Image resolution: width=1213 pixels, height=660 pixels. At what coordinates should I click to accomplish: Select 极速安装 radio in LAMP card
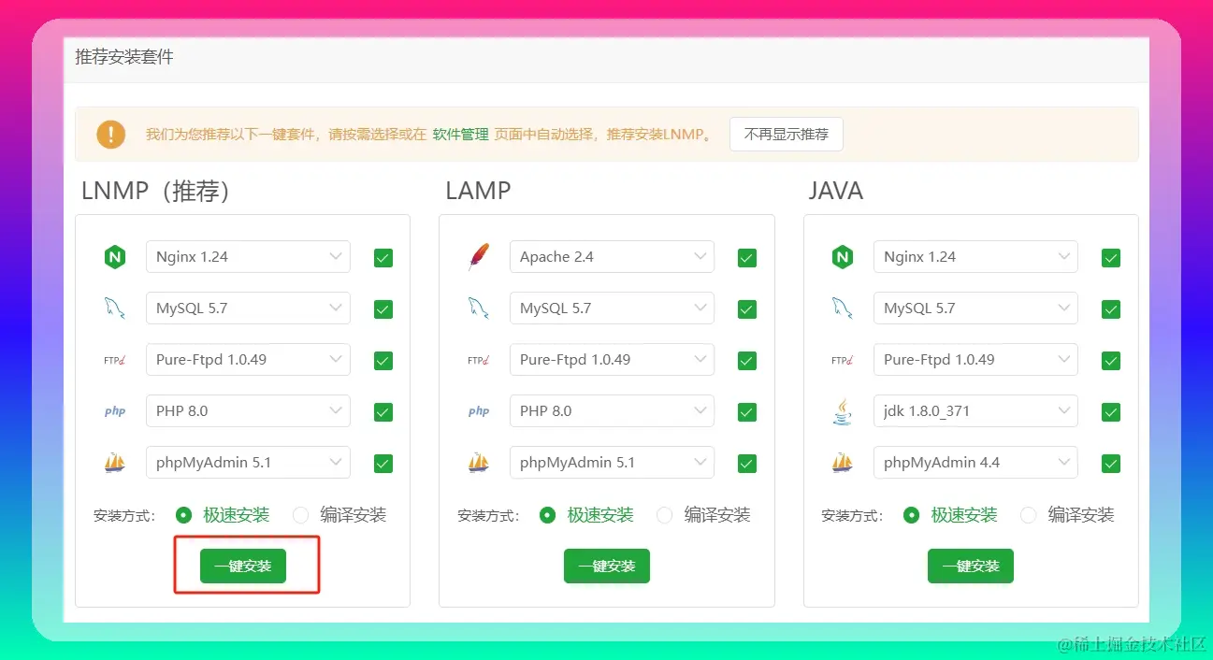tap(547, 515)
